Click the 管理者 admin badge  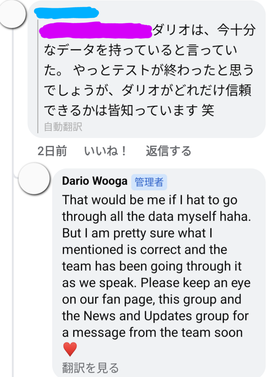(x=149, y=182)
